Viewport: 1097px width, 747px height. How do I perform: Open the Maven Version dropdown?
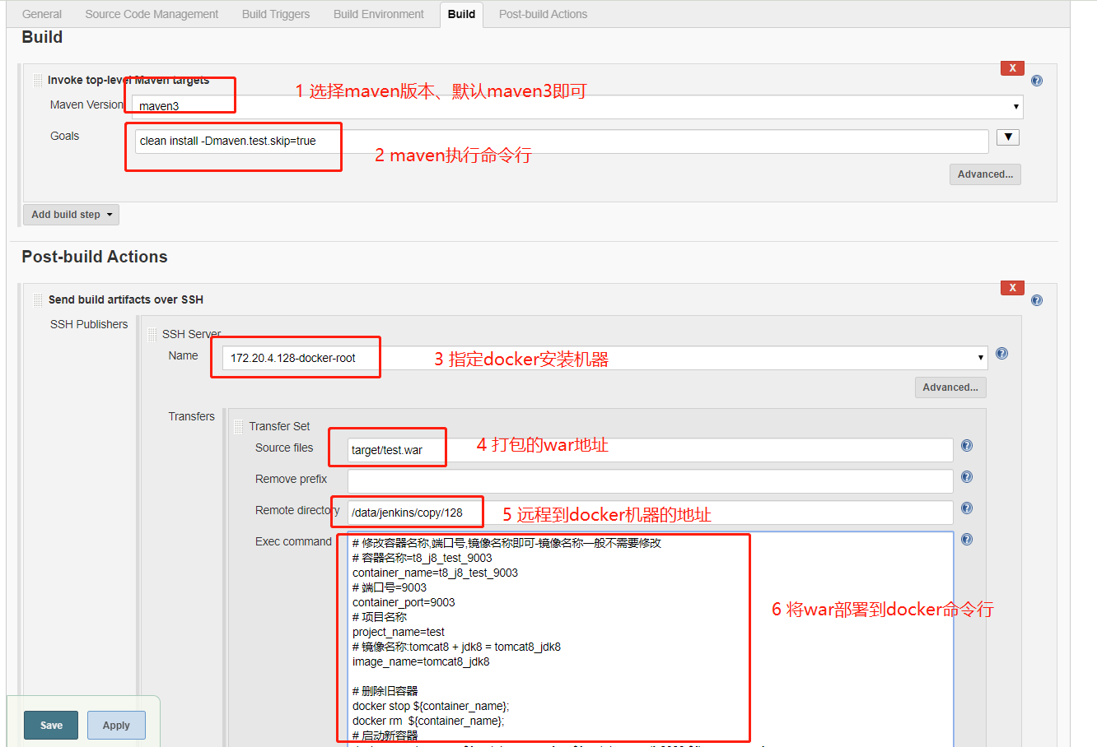point(577,106)
